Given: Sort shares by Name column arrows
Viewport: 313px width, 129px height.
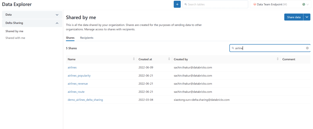Looking at the screenshot, I should point(134,59).
